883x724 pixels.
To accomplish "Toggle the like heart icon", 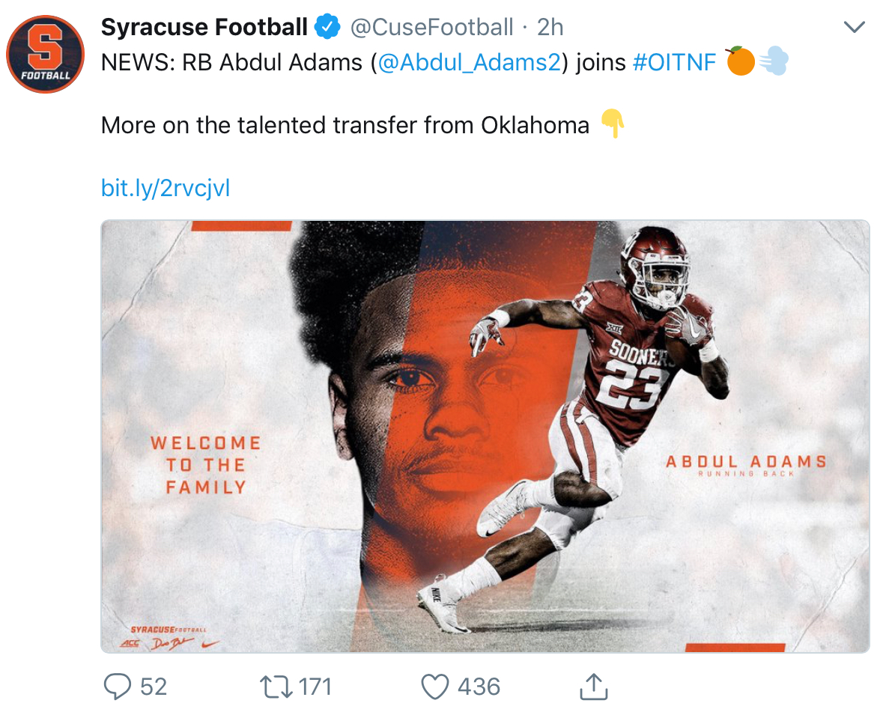I will pyautogui.click(x=435, y=687).
